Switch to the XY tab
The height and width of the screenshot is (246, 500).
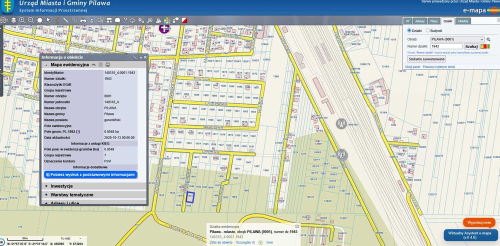point(407,21)
